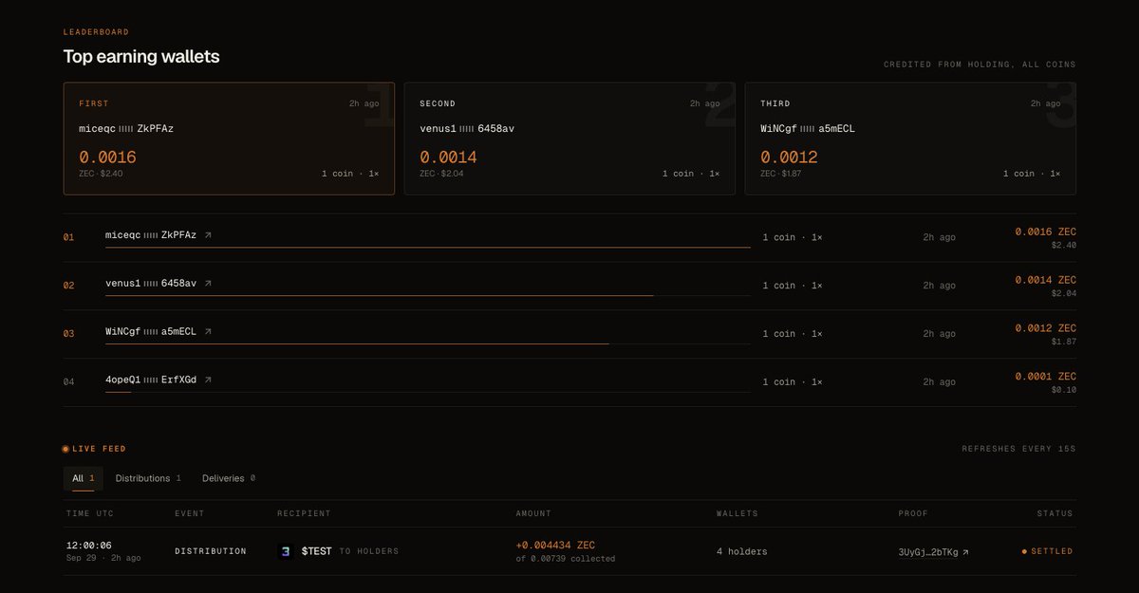Open the WiNCgf…a5mECL wallet address in row 03
This screenshot has height=593, width=1139.
point(151,331)
